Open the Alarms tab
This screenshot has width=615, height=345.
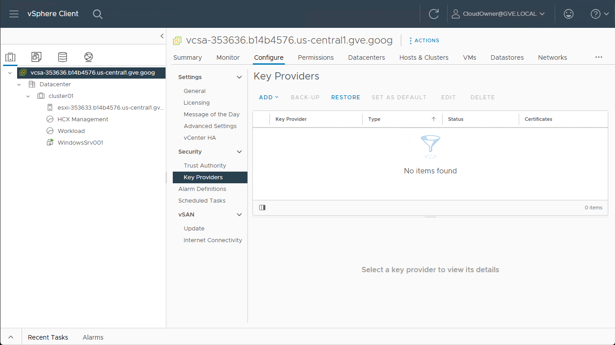(93, 337)
